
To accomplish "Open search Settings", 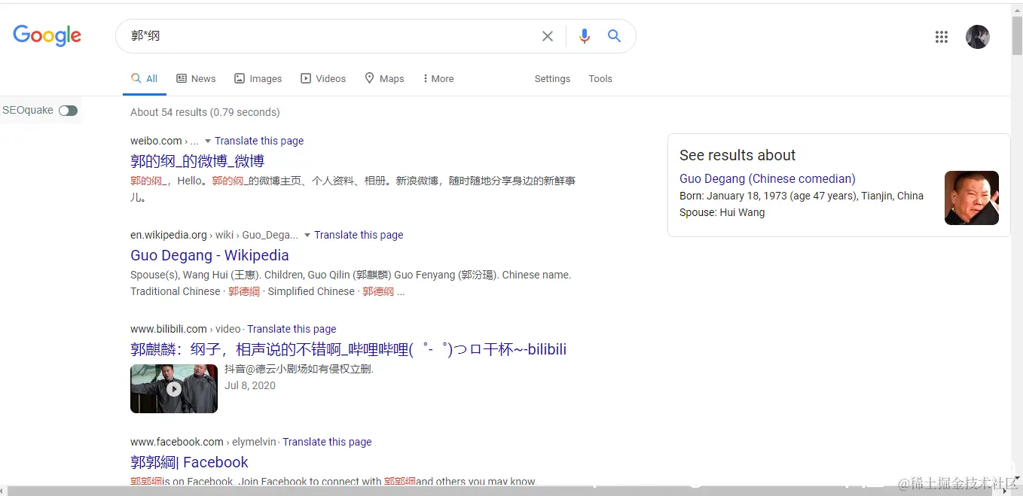I will point(552,78).
